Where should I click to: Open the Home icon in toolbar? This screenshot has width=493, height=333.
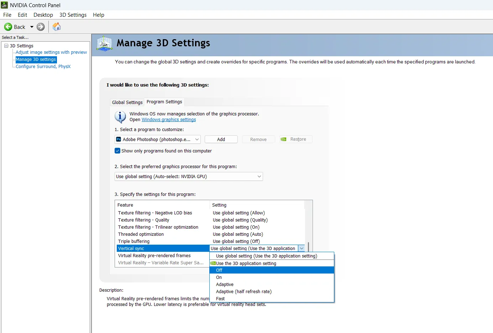tap(57, 27)
